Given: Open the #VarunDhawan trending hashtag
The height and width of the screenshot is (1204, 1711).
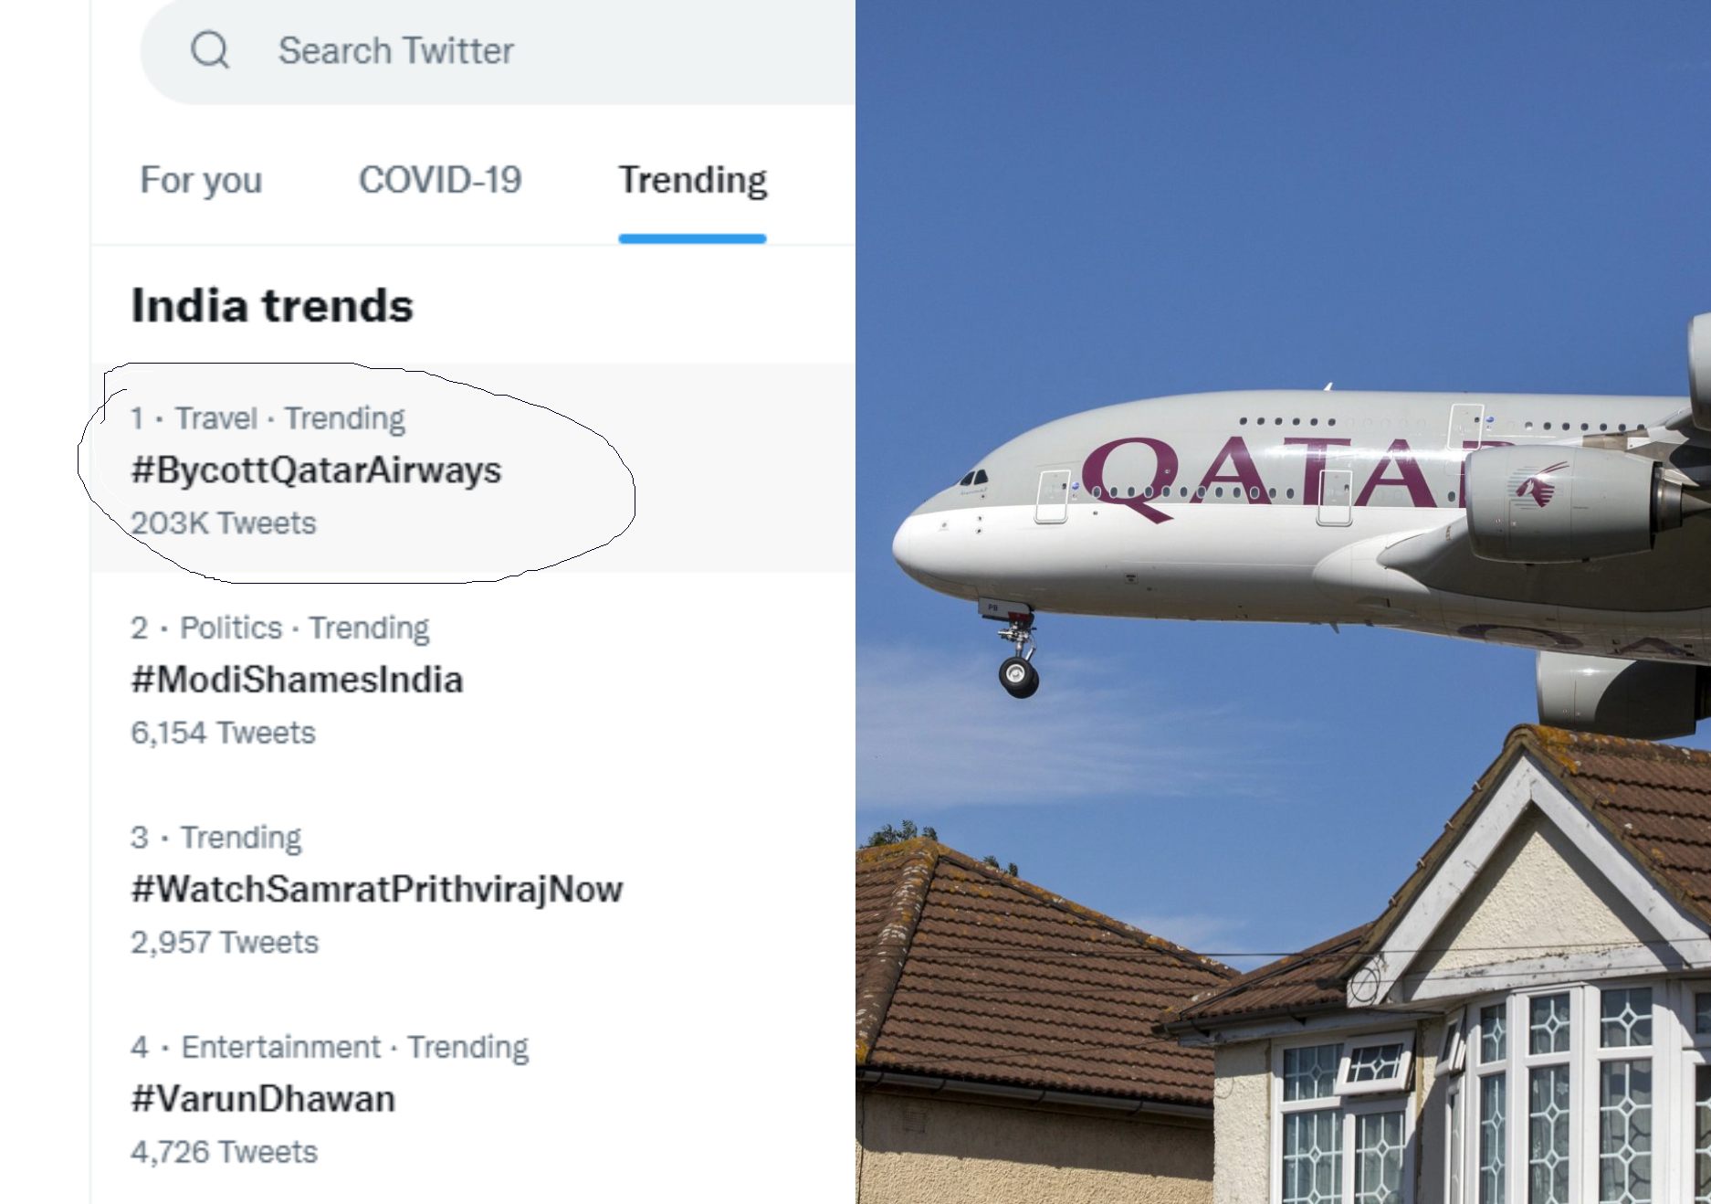Looking at the screenshot, I should point(263,1099).
